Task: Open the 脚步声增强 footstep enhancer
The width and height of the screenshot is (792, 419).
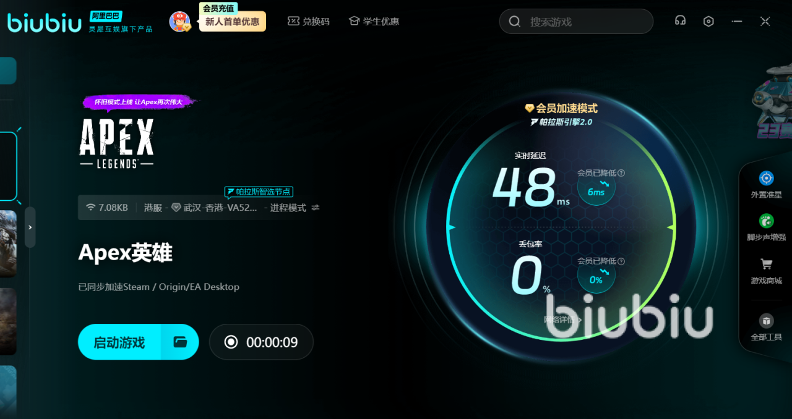Action: coord(766,227)
